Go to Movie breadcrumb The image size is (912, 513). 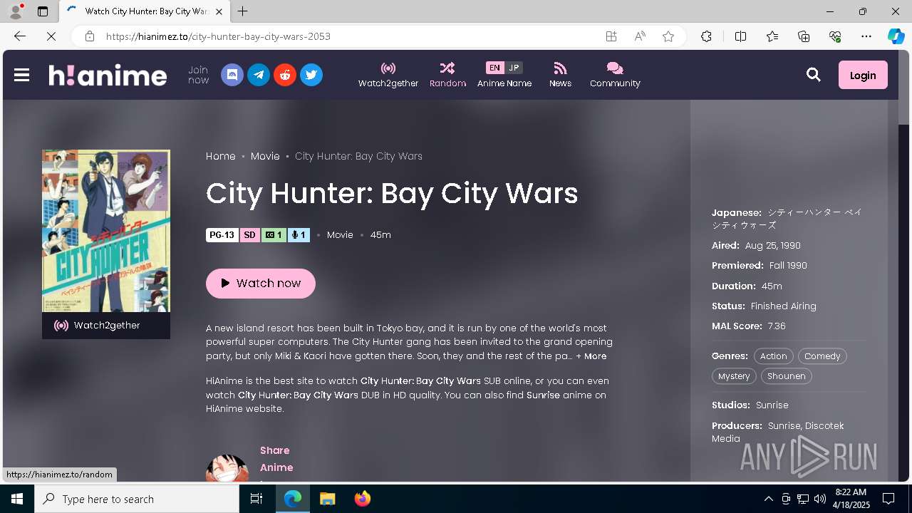tap(265, 156)
